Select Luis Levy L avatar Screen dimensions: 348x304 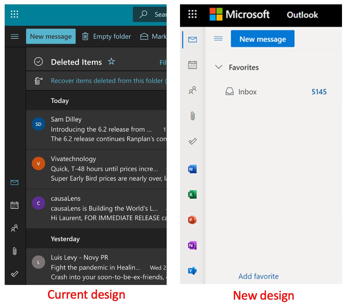click(x=38, y=262)
